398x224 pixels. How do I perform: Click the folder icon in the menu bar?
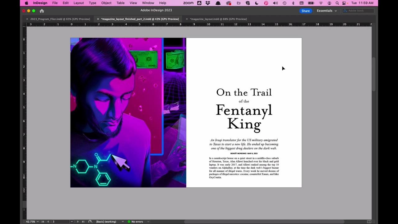[238, 3]
